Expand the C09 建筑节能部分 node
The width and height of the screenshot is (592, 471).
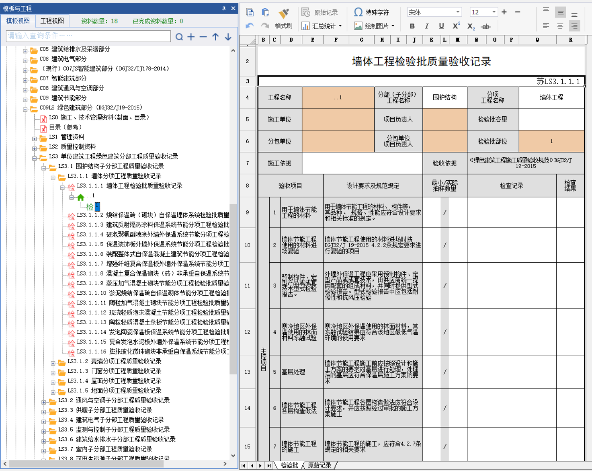pyautogui.click(x=25, y=100)
